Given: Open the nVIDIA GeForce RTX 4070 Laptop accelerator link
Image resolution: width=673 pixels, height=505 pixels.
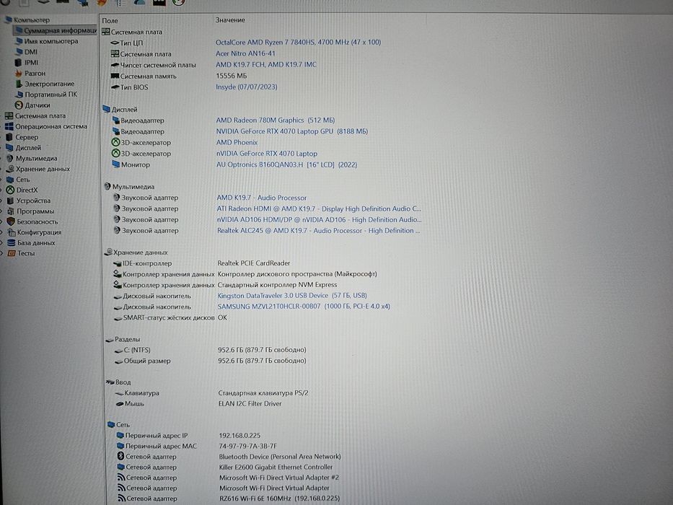Looking at the screenshot, I should point(267,153).
